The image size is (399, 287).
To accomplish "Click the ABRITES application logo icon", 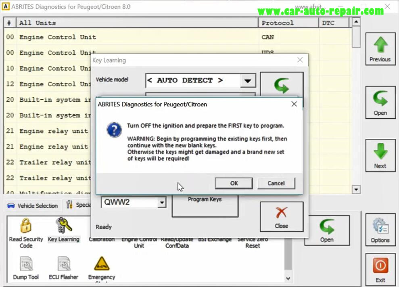I will tap(5, 6).
